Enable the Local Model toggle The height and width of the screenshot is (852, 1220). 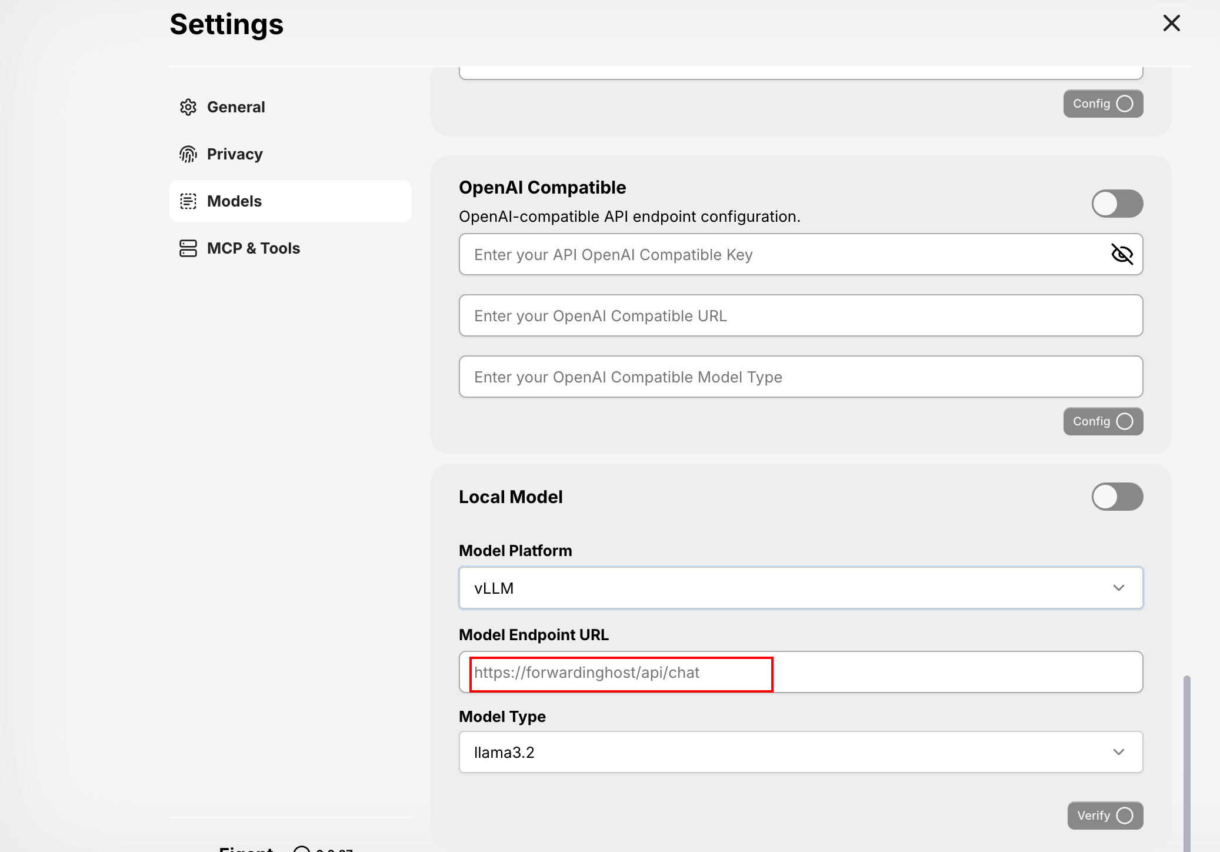click(x=1117, y=497)
